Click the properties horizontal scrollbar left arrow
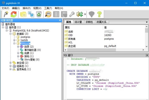Image resolution: width=149 pixels, height=100 pixels. (65, 50)
